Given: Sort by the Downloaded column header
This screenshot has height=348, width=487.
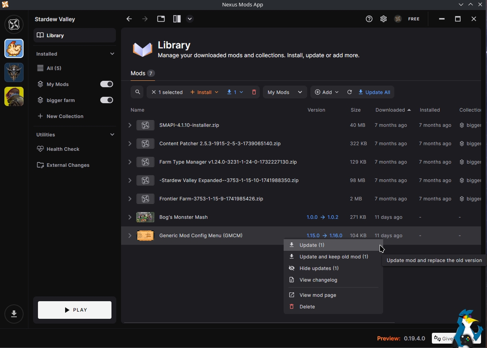Looking at the screenshot, I should [x=390, y=110].
